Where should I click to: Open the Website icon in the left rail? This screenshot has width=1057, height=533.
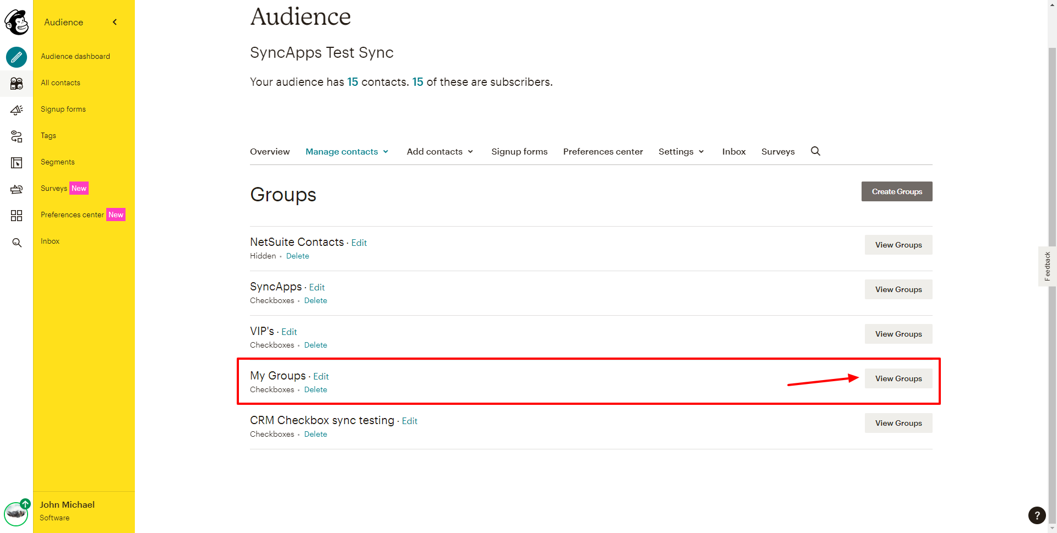[17, 163]
